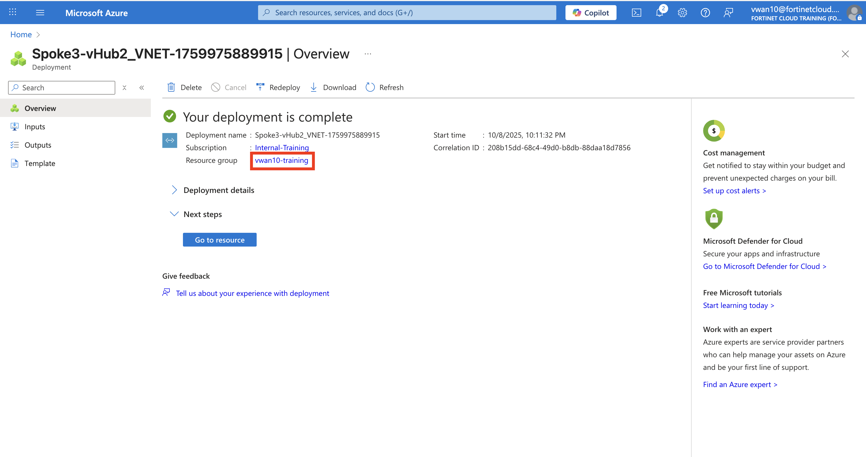Open the Cloud Shell icon
Image resolution: width=866 pixels, height=457 pixels.
click(x=636, y=13)
